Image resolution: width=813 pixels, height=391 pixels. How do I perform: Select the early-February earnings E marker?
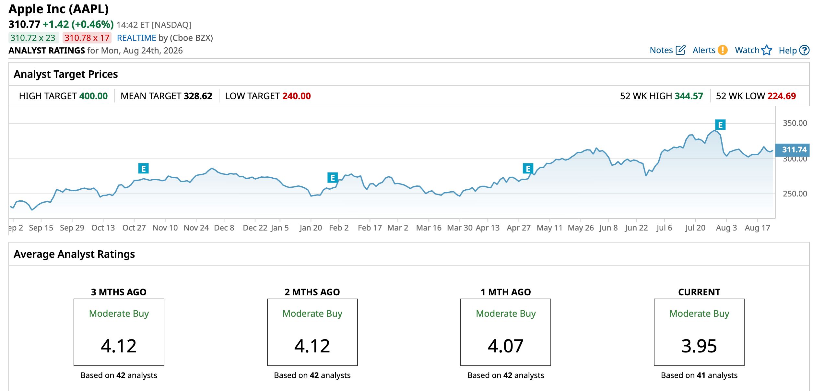pyautogui.click(x=333, y=178)
